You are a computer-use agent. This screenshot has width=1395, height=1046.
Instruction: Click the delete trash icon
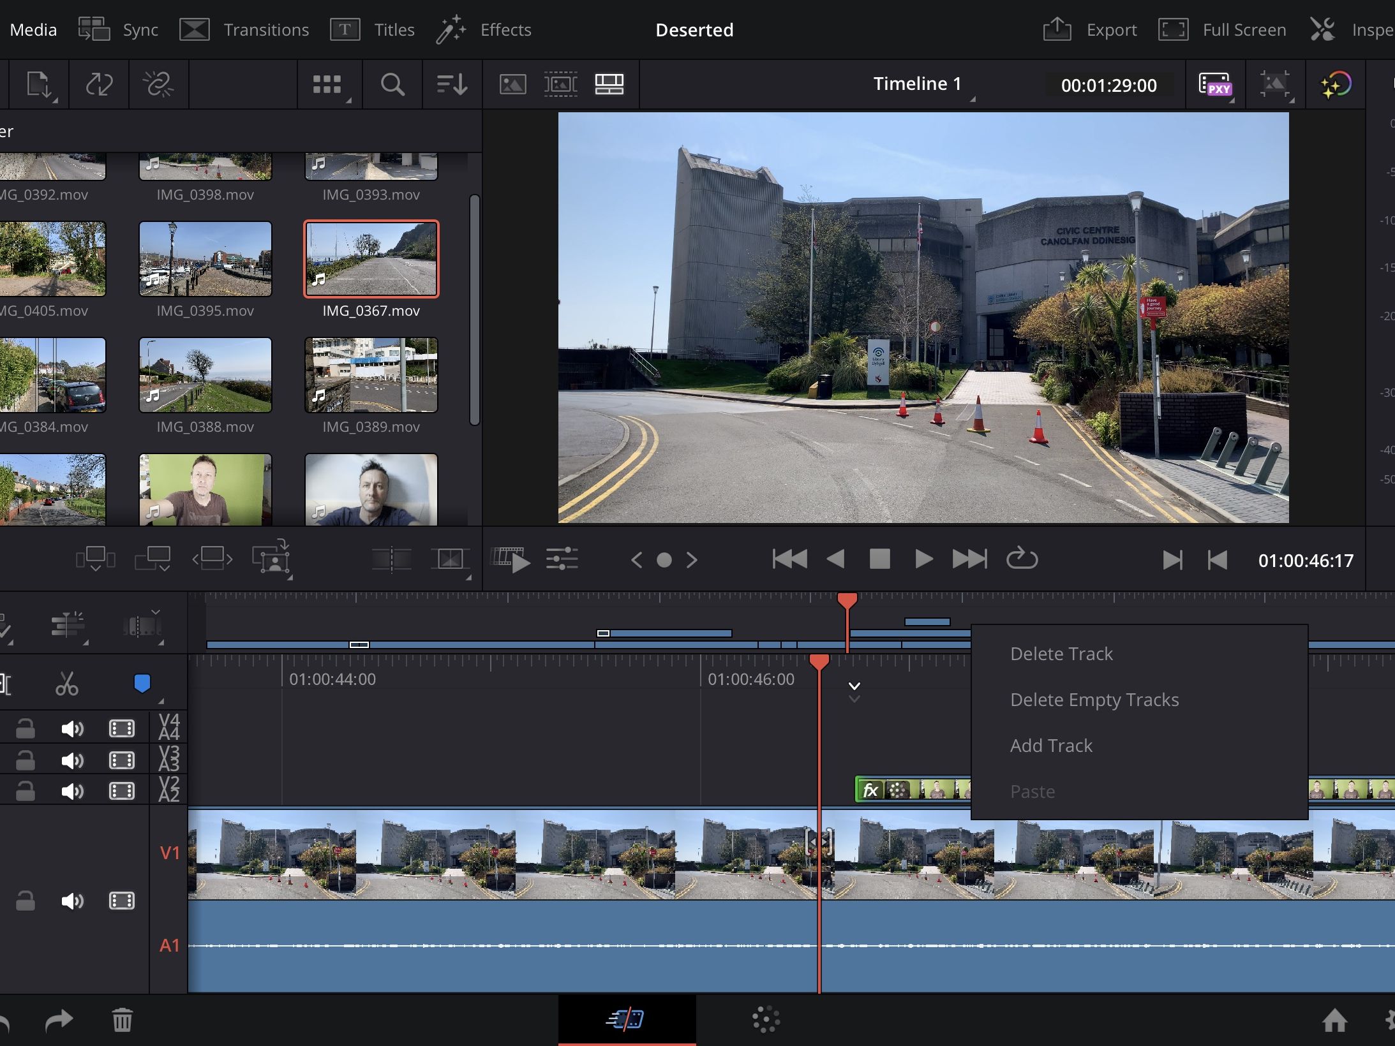coord(122,1020)
